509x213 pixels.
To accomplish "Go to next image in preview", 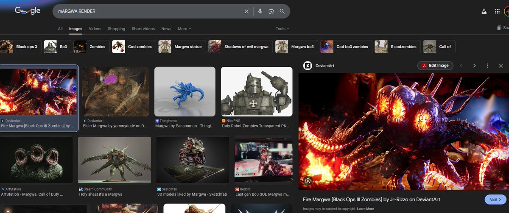I will pyautogui.click(x=474, y=66).
